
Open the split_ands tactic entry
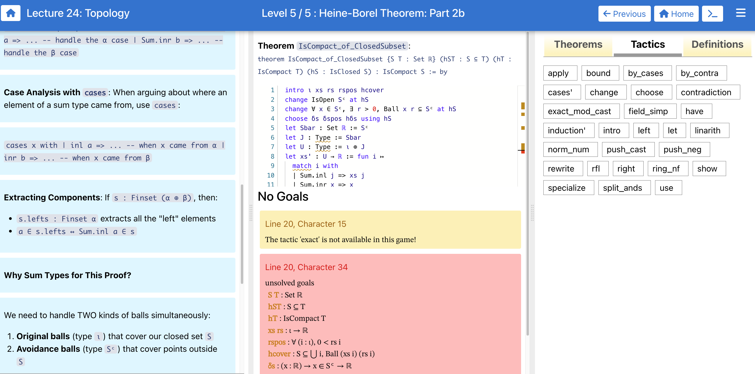[624, 188]
